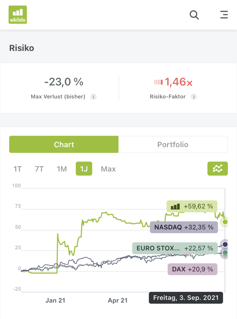The width and height of the screenshot is (237, 319).
Task: Show info for Max Verlust
Action: pos(93,97)
